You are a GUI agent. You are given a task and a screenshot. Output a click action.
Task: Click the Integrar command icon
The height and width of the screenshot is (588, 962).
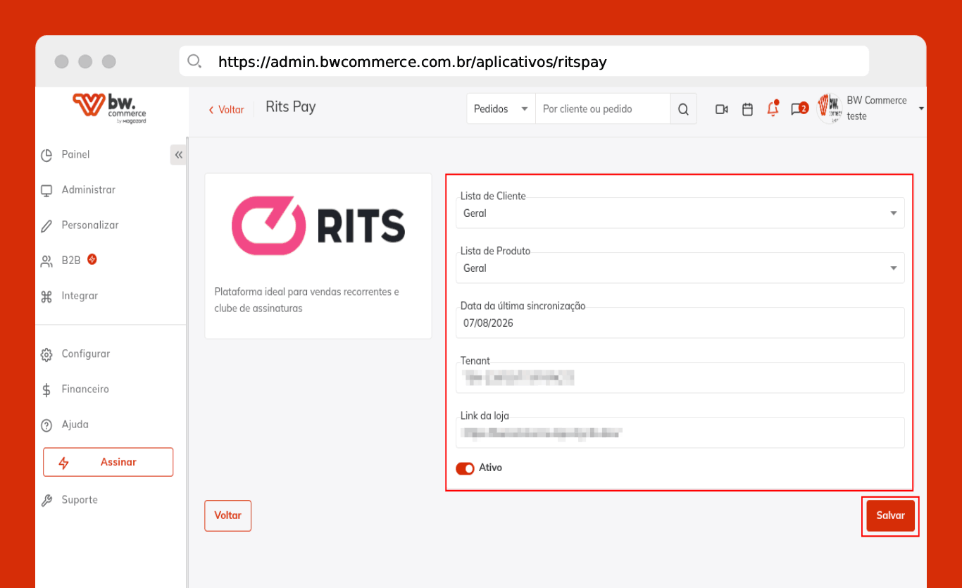pos(46,296)
